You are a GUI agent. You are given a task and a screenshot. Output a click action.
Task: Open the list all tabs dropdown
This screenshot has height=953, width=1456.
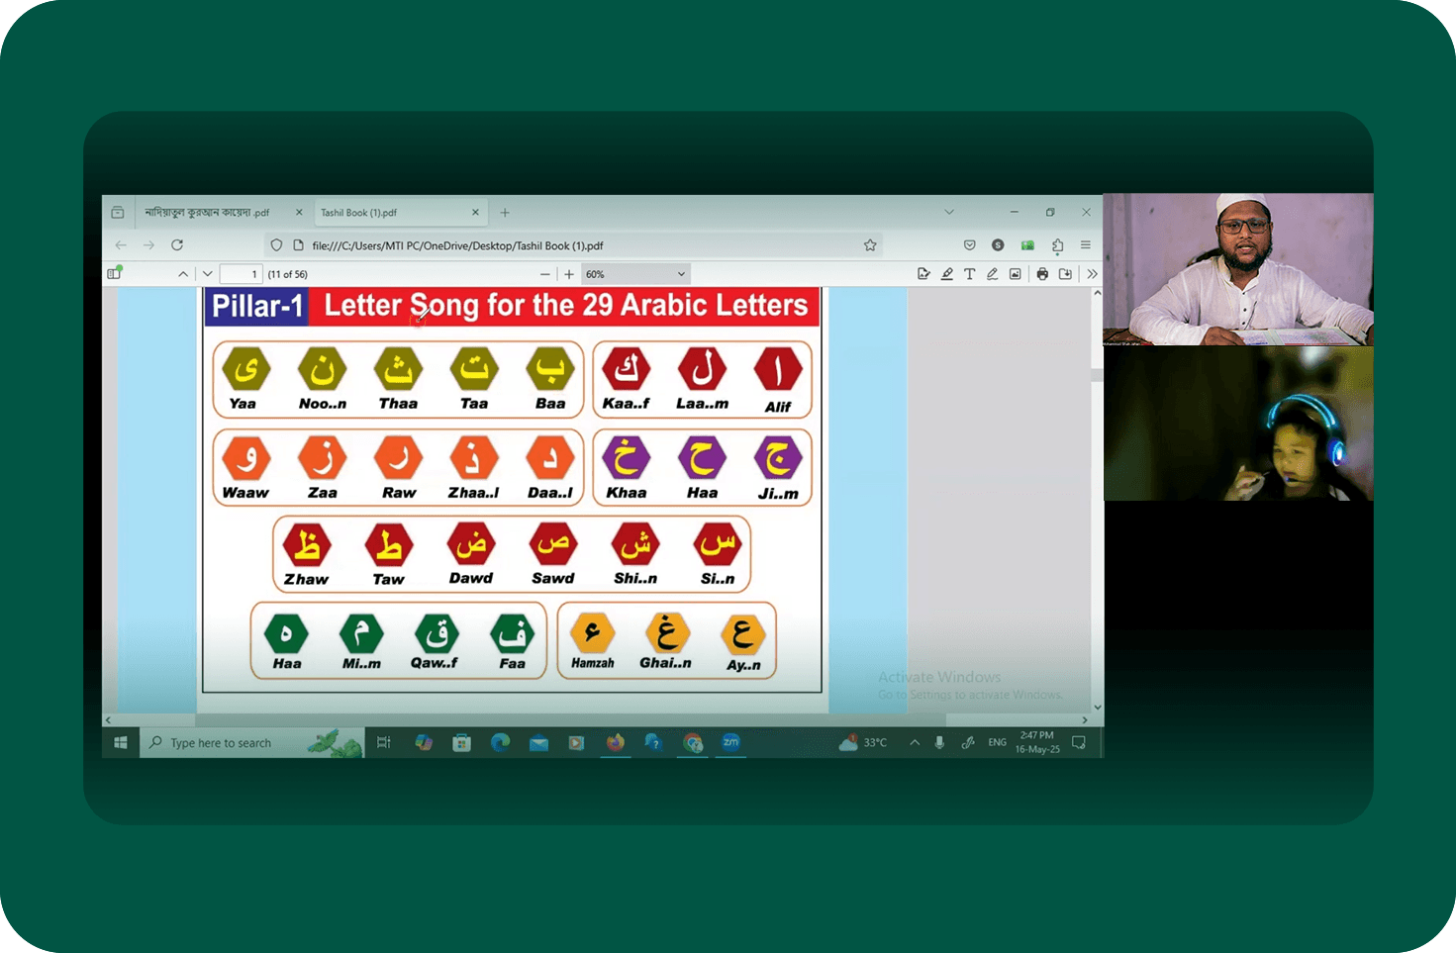pos(949,213)
